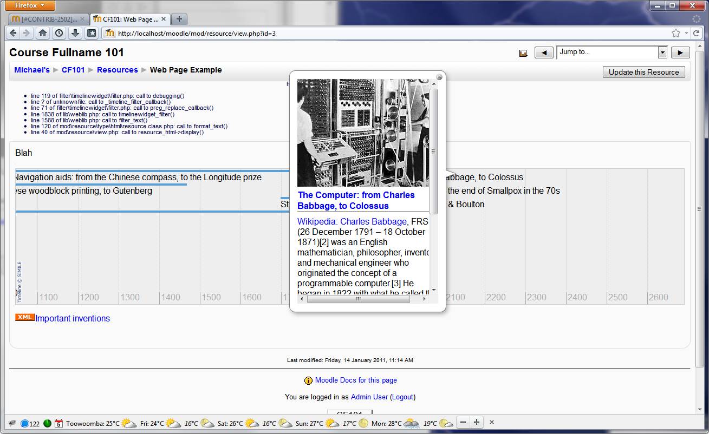Open the Important inventions link
Image resolution: width=709 pixels, height=434 pixels.
coord(73,318)
